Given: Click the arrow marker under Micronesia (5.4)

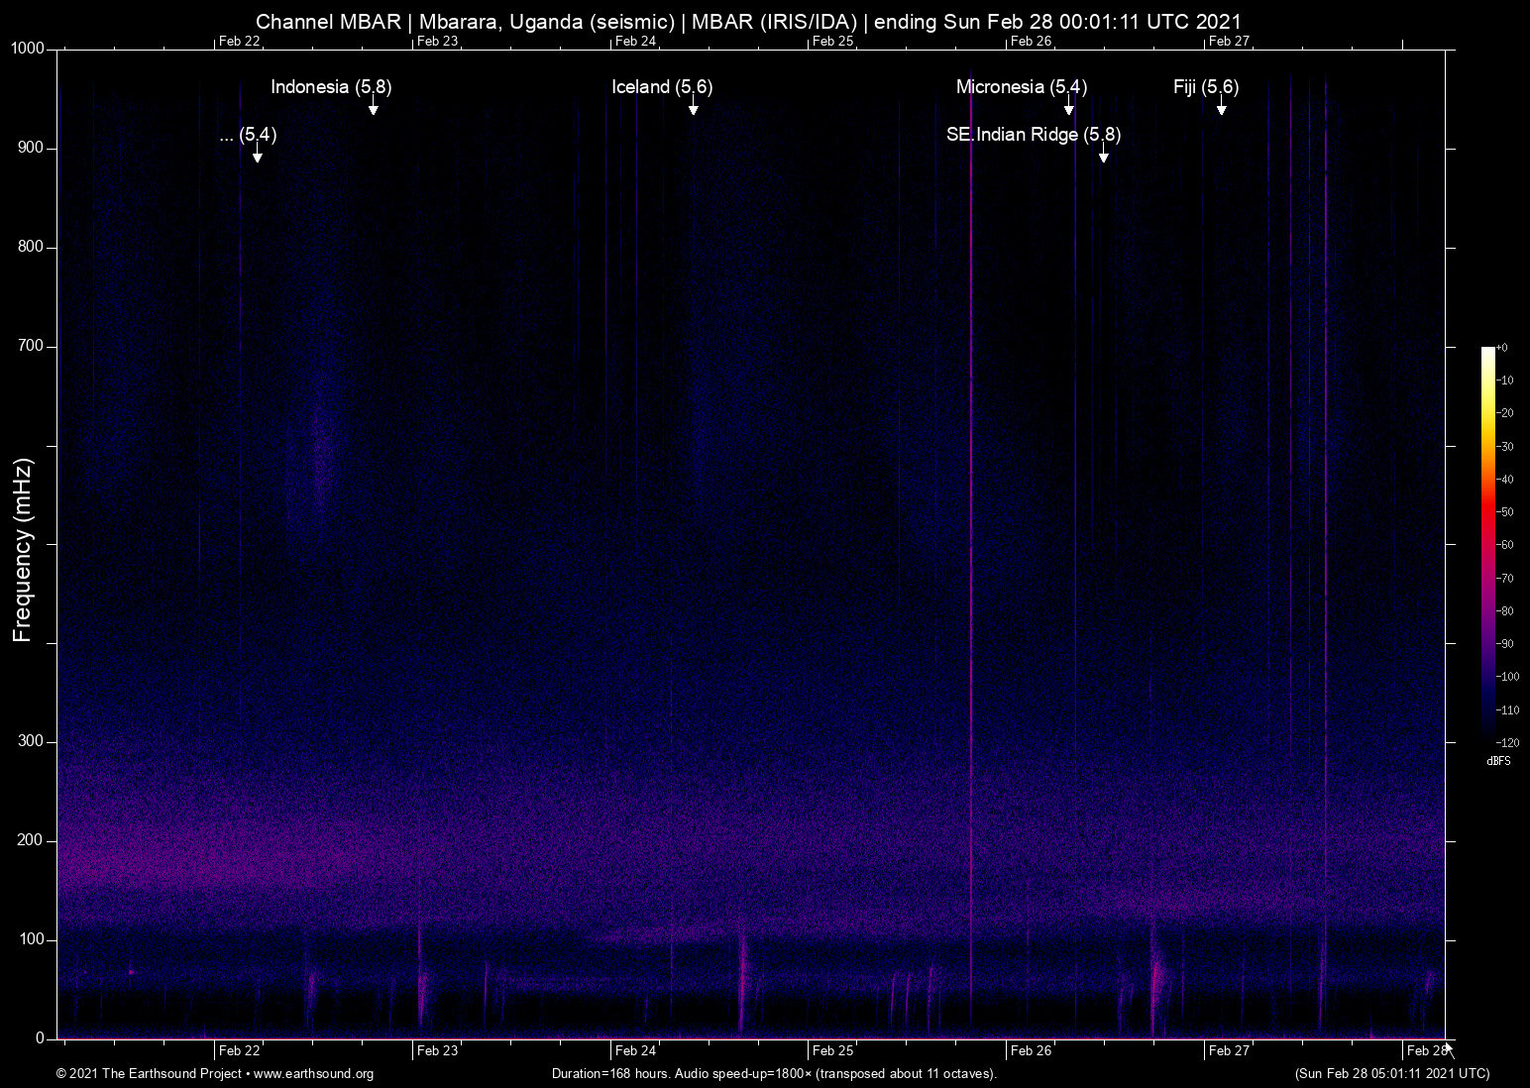Looking at the screenshot, I should (x=1069, y=109).
